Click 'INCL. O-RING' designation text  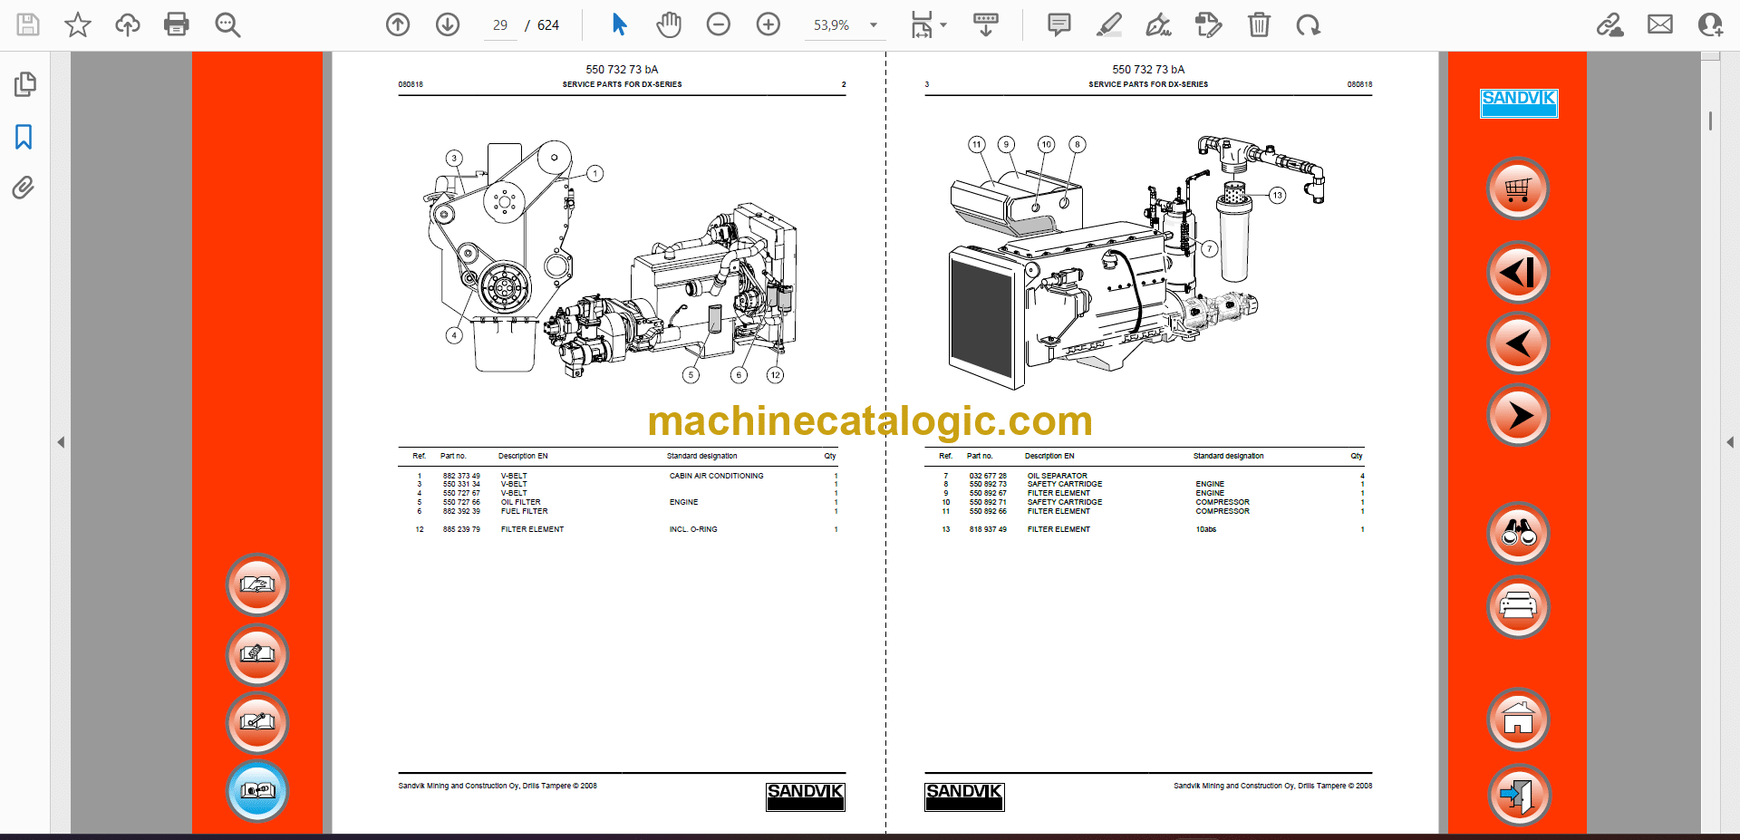coord(693,529)
